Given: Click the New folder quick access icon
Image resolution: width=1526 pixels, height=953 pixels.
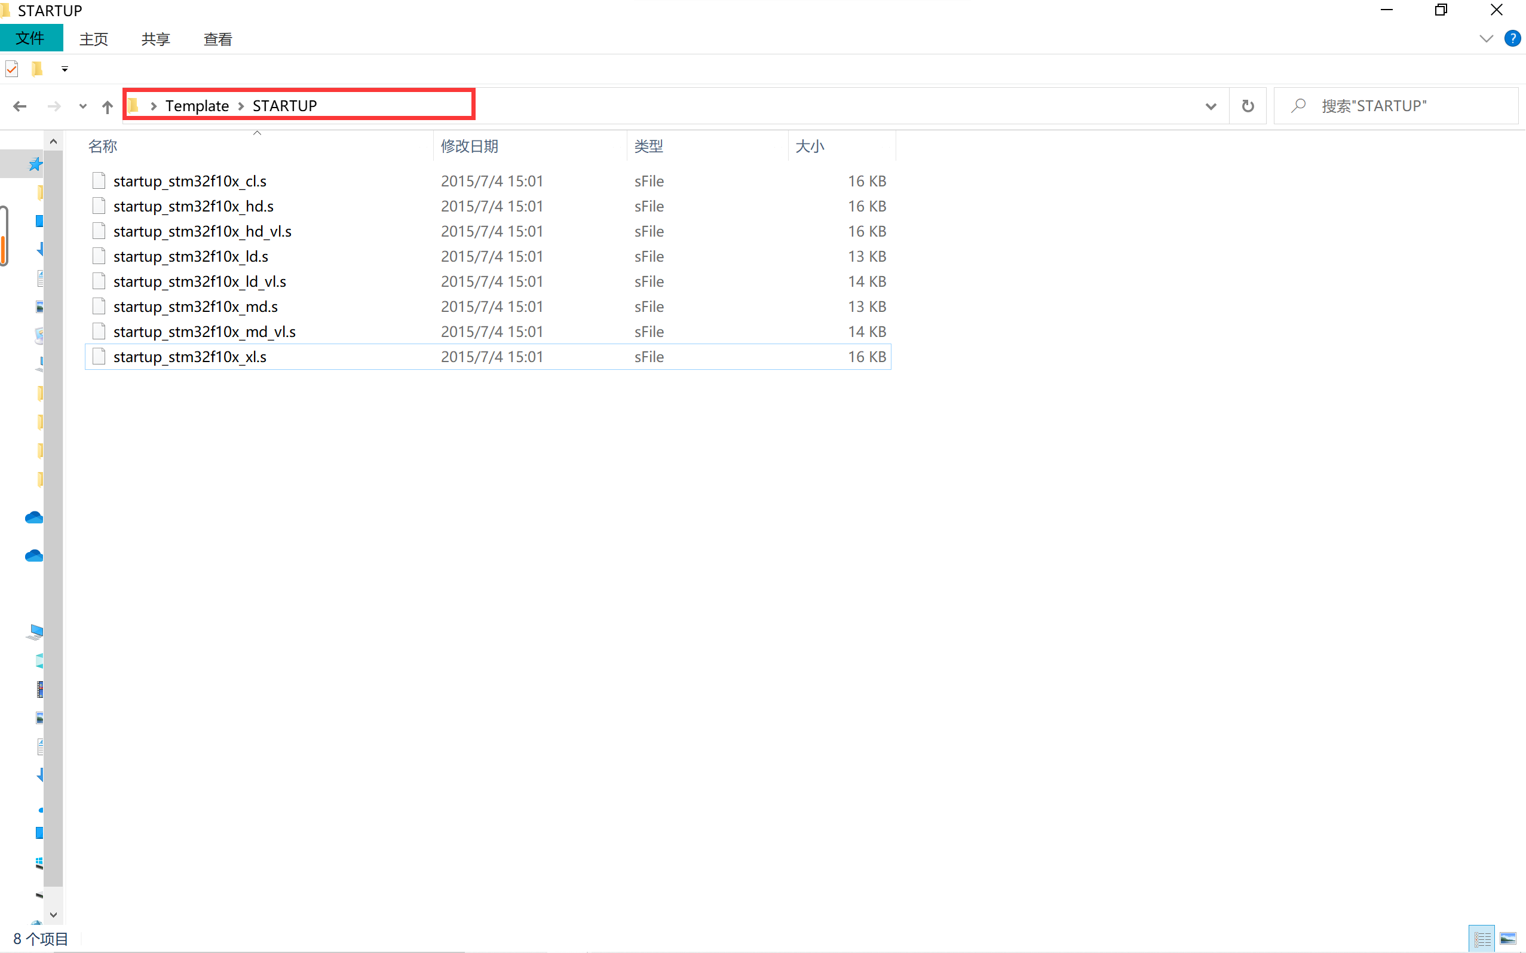Looking at the screenshot, I should pyautogui.click(x=37, y=69).
